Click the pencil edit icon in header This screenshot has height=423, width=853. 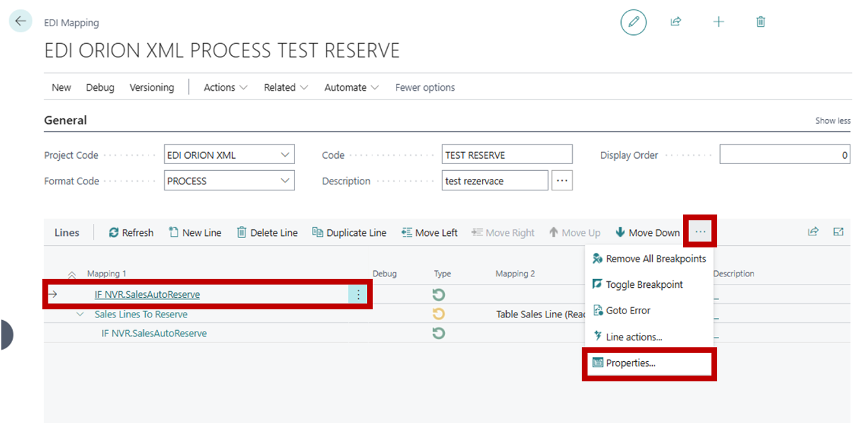(x=633, y=21)
